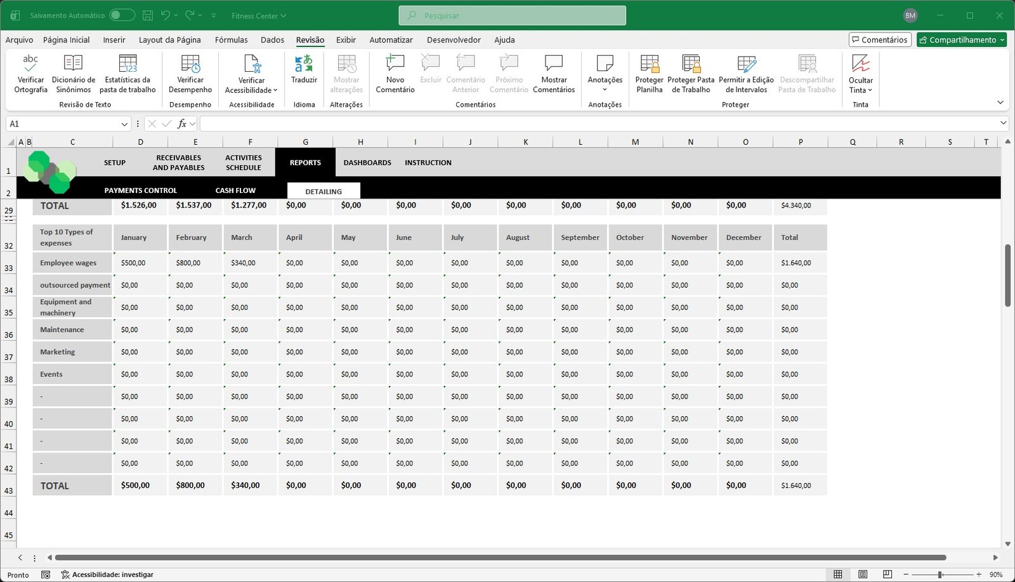Image resolution: width=1015 pixels, height=582 pixels.
Task: Switch to Page Layout view in status bar
Action: coord(863,574)
